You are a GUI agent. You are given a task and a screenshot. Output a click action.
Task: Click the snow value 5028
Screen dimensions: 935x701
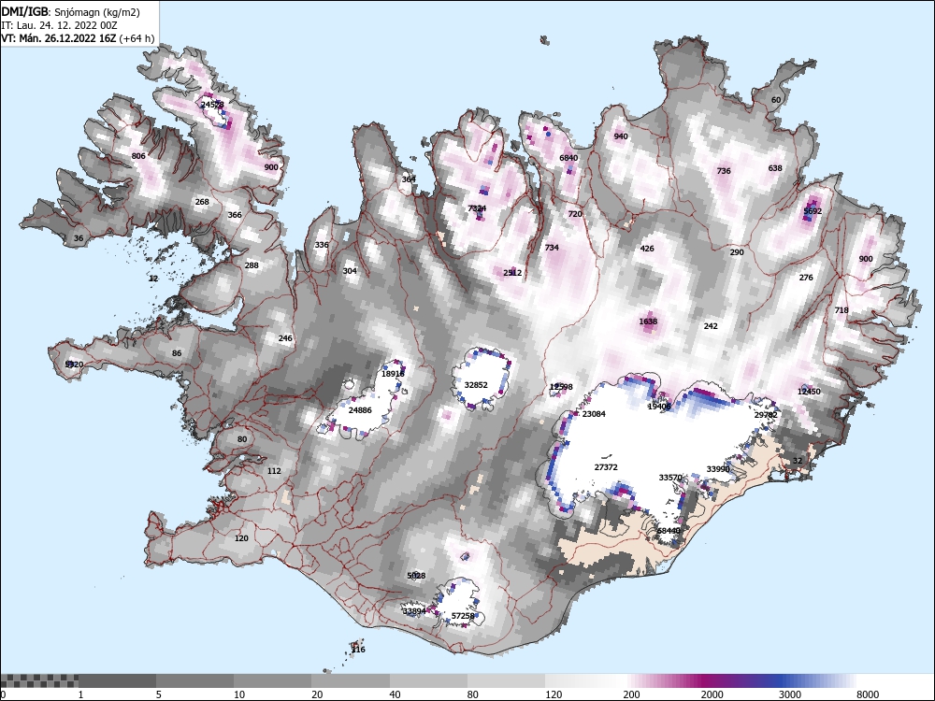tap(416, 576)
